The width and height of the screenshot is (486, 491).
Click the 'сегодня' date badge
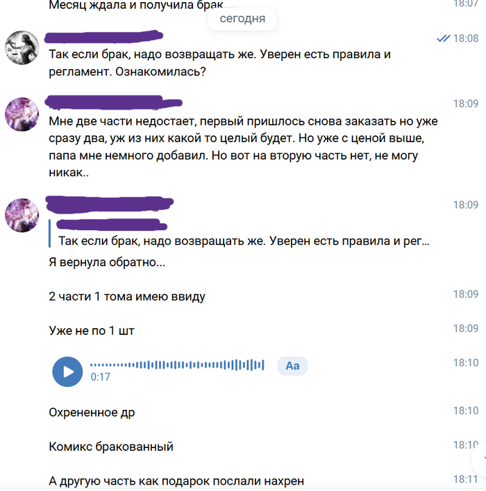242,19
